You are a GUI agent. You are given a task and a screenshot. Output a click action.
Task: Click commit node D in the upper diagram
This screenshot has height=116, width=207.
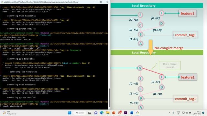[162, 24]
